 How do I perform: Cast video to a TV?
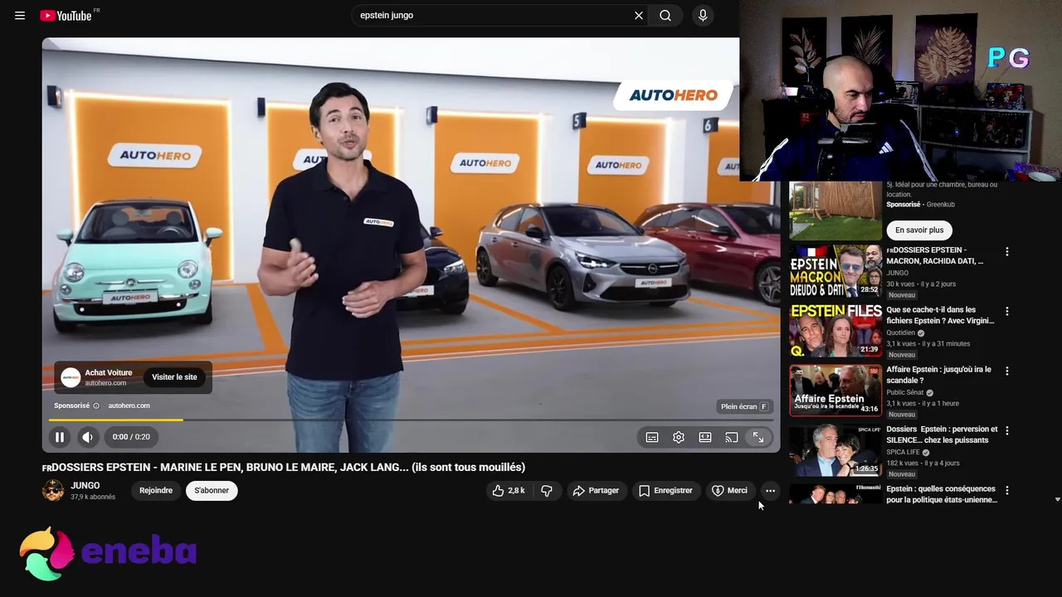coord(732,437)
